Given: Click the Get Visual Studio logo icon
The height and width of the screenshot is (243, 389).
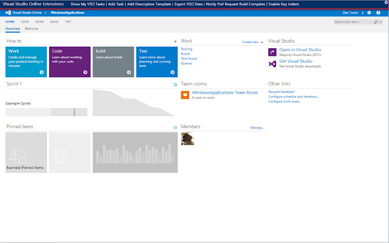Looking at the screenshot, I should click(x=272, y=64).
